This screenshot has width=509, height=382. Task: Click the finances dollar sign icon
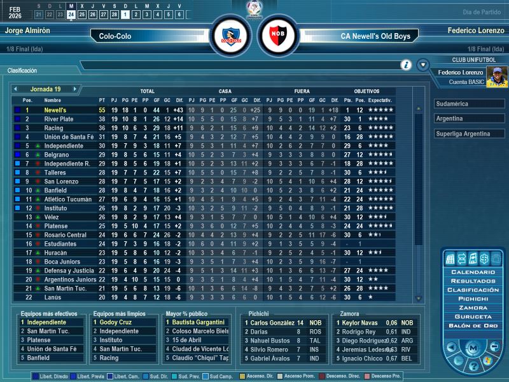(x=483, y=258)
